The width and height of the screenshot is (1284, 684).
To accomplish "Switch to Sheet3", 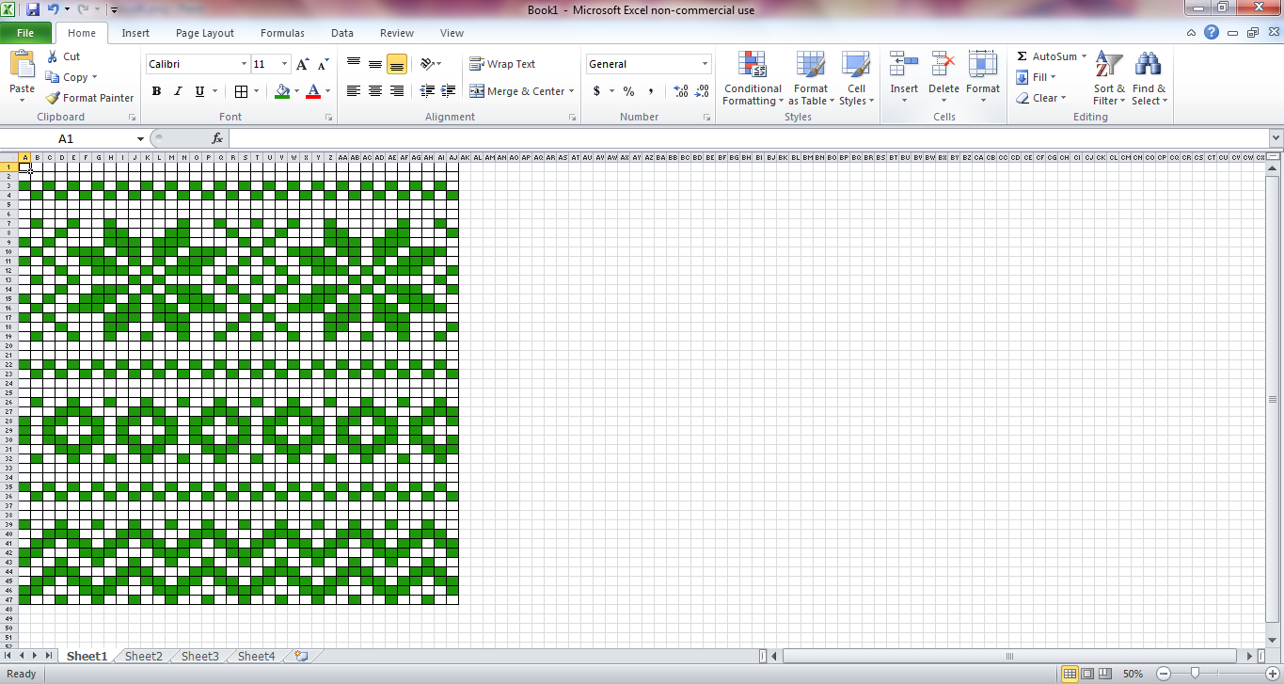I will point(198,656).
